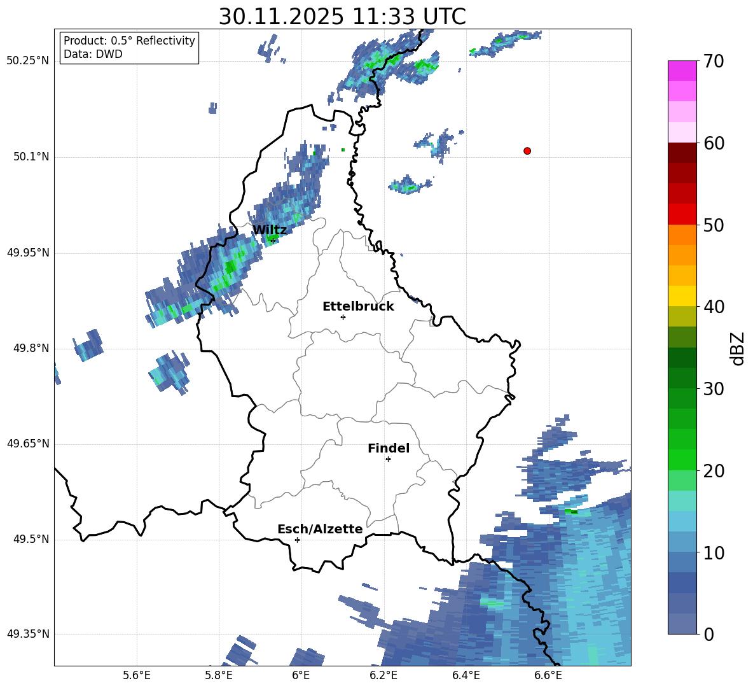Click the 70 label on the colorbar

[x=714, y=62]
